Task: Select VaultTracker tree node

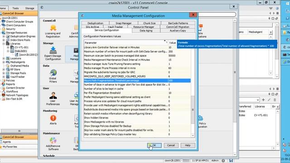Action: [x=17, y=77]
